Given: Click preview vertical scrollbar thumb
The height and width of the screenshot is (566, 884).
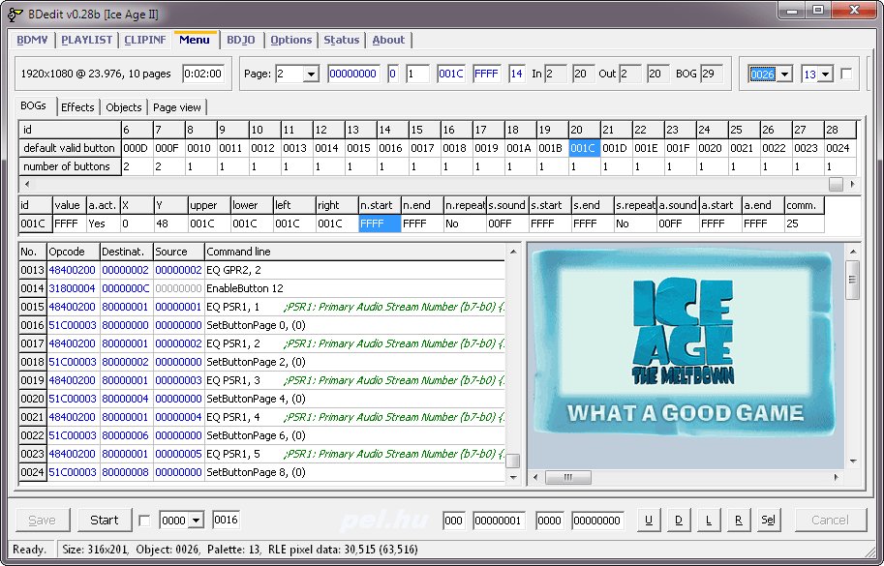Looking at the screenshot, I should (852, 280).
